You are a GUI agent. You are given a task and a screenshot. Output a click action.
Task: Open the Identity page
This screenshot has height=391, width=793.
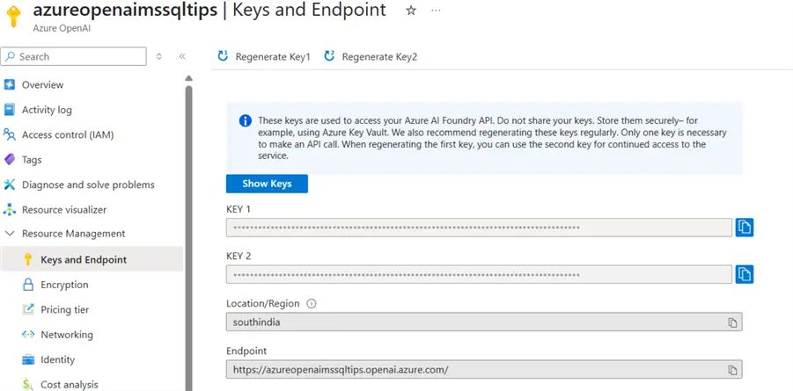tap(58, 359)
